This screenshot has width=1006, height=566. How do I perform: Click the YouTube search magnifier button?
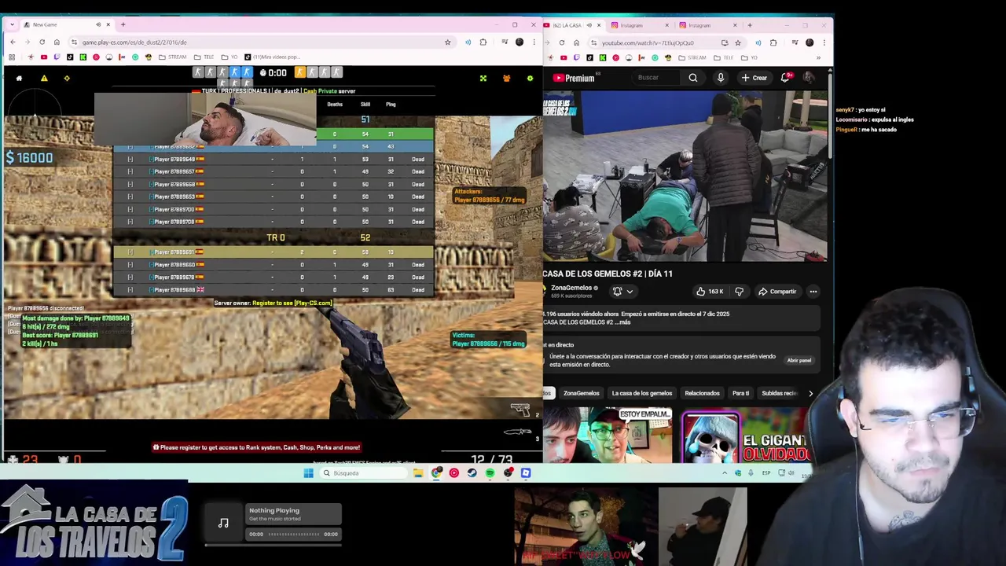coord(693,77)
